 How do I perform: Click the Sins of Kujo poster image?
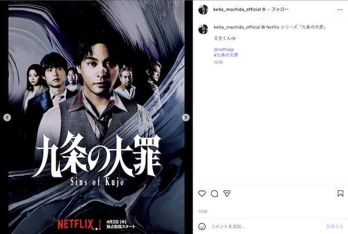click(x=96, y=117)
